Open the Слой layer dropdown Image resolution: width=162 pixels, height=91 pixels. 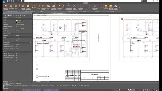click(x=24, y=21)
